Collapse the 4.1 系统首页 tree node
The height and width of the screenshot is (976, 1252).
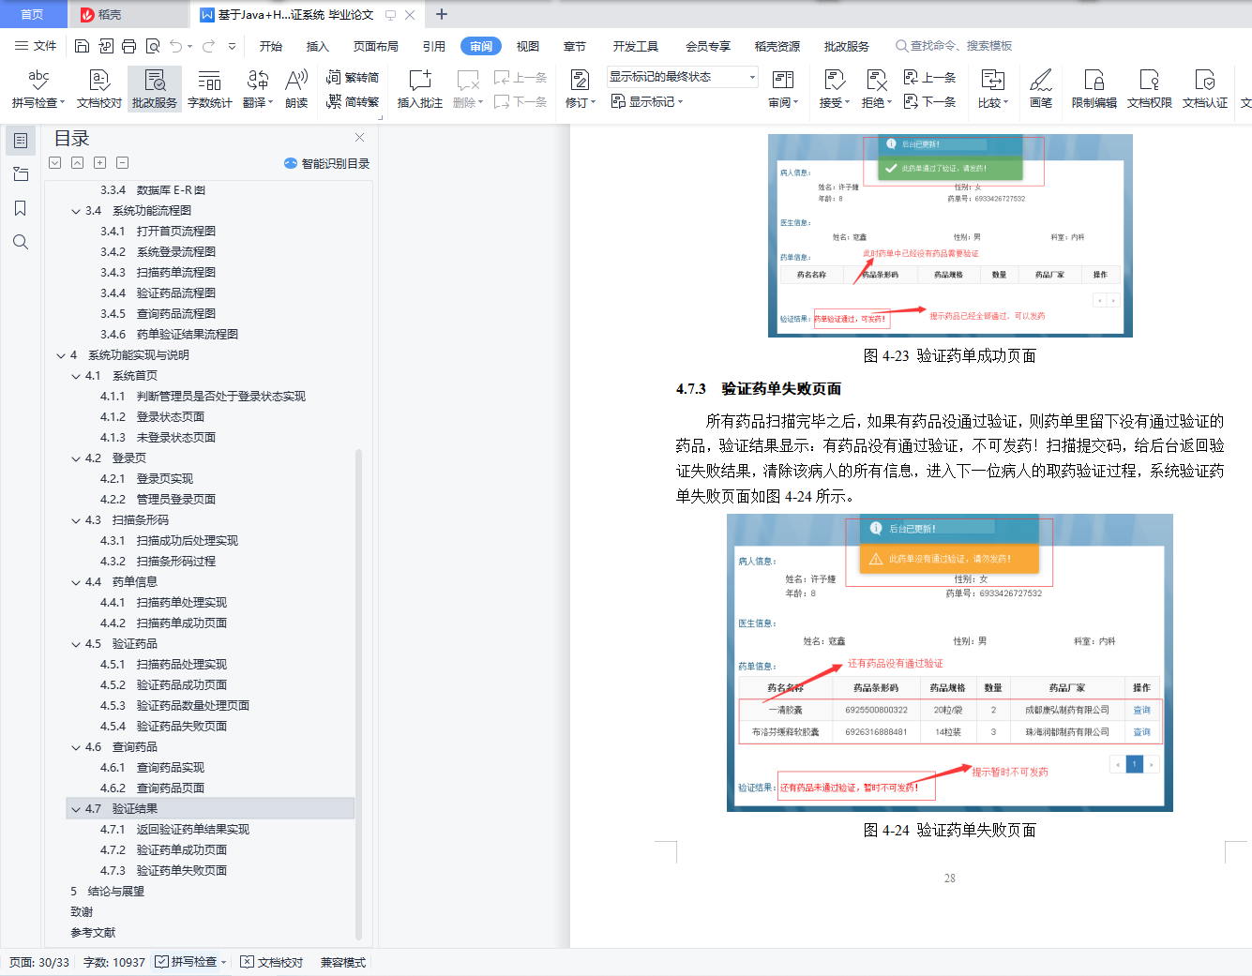pos(76,376)
